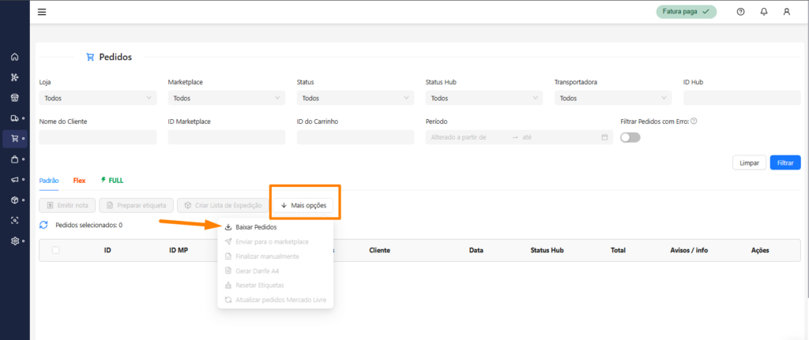Viewport: 809px width, 340px height.
Task: Click the Pedidos page title
Action: pyautogui.click(x=115, y=57)
